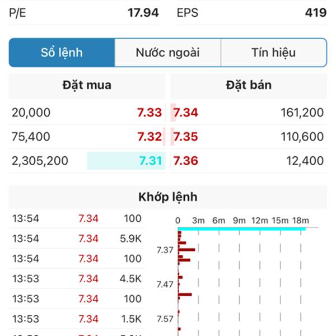Screen dimensions: 336x336
Task: Select the 13:53 trade of 4.5K
Action: click(x=77, y=279)
